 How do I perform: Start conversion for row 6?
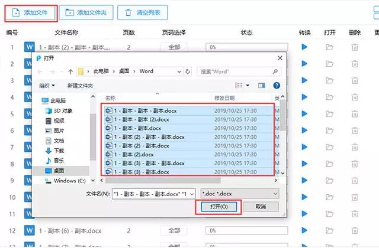304,130
